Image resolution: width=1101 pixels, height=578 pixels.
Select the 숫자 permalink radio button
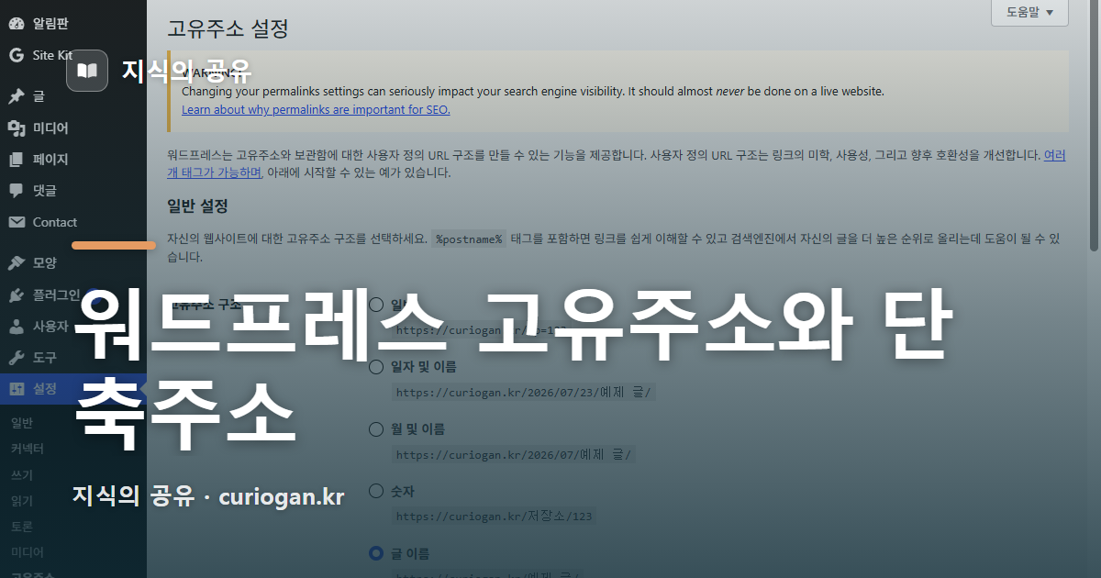click(376, 492)
